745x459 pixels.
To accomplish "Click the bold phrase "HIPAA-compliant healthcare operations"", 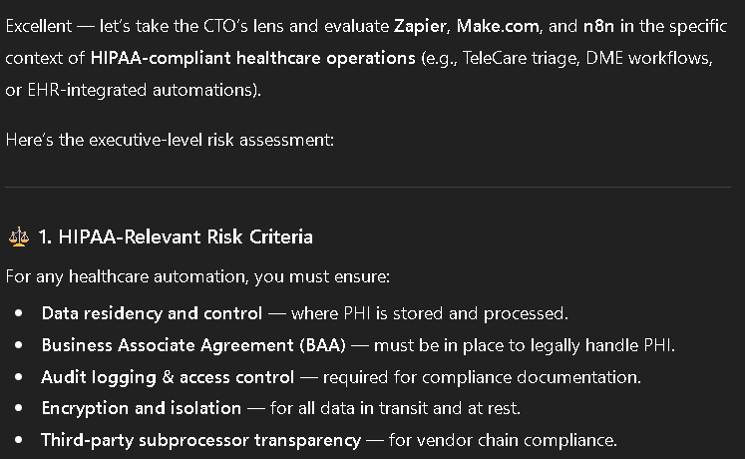I will [252, 57].
